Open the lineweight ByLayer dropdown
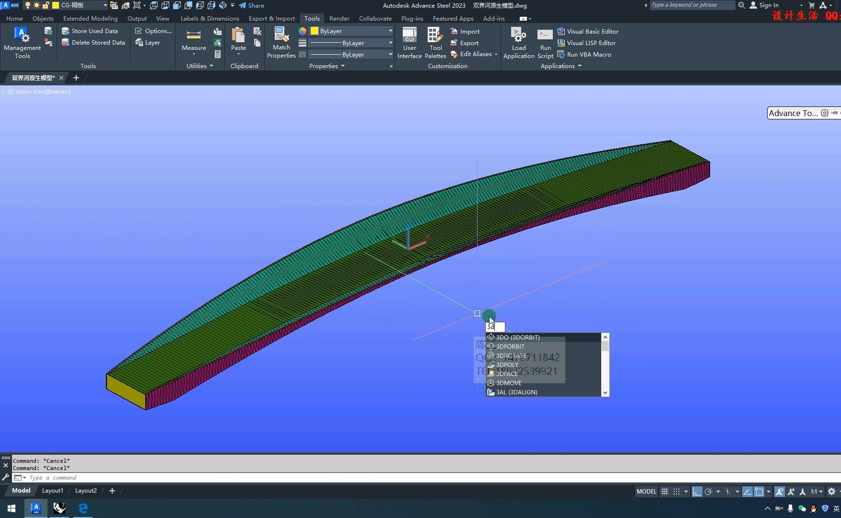Viewport: 841px width, 518px height. pos(390,43)
